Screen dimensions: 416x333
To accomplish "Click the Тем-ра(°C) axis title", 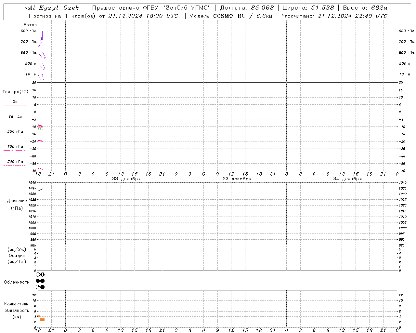I will 15,92.
